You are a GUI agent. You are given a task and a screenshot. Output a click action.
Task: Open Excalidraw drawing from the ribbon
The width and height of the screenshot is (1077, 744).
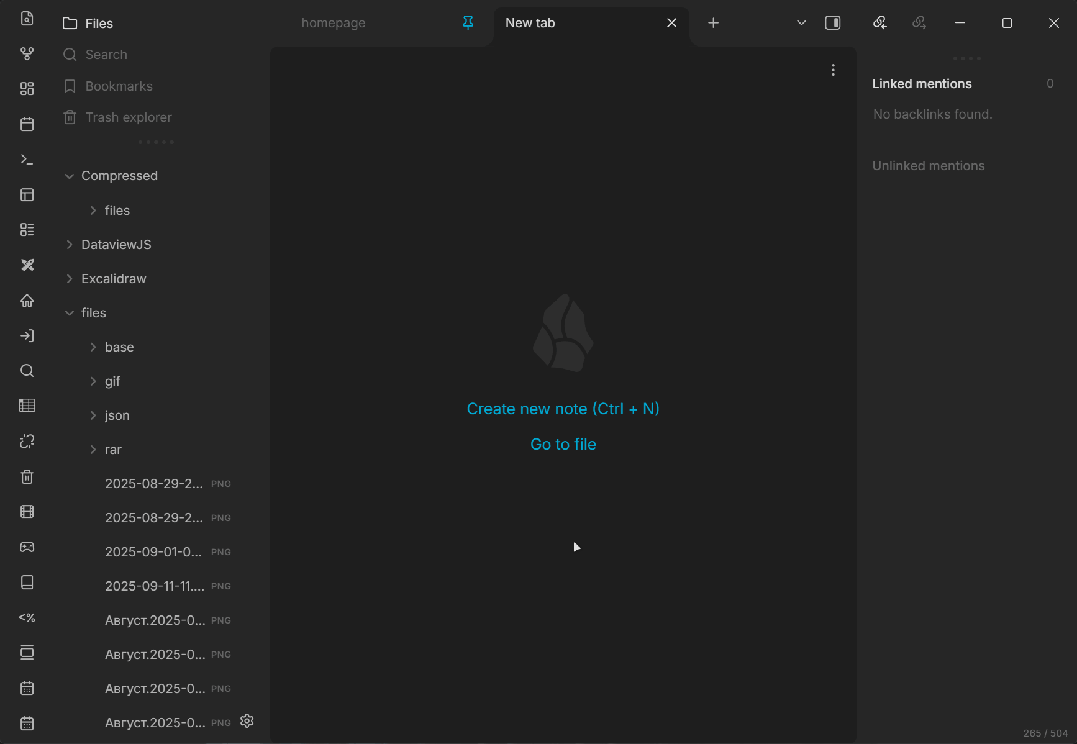click(x=27, y=265)
